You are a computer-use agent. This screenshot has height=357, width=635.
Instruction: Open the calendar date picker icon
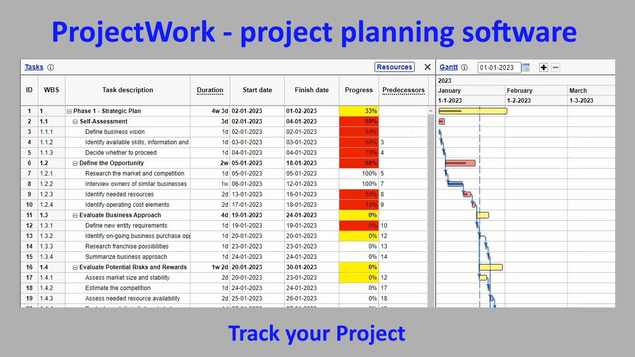(x=526, y=67)
